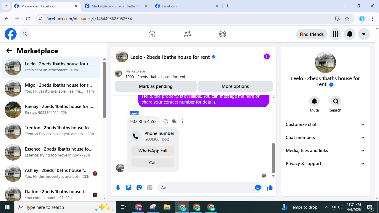Open more menu for phone number message
The height and width of the screenshot is (213, 379).
(x=182, y=121)
